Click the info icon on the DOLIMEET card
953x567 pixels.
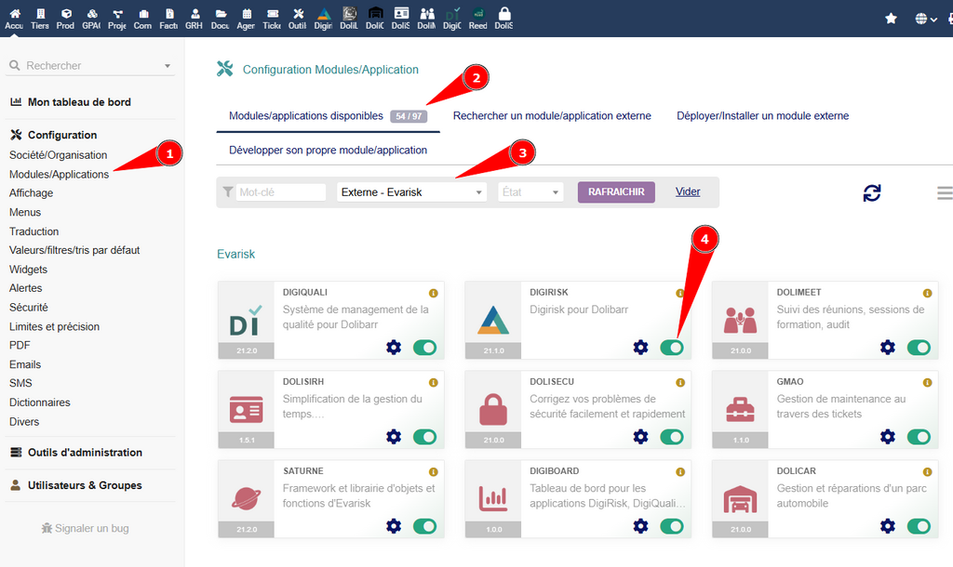927,292
